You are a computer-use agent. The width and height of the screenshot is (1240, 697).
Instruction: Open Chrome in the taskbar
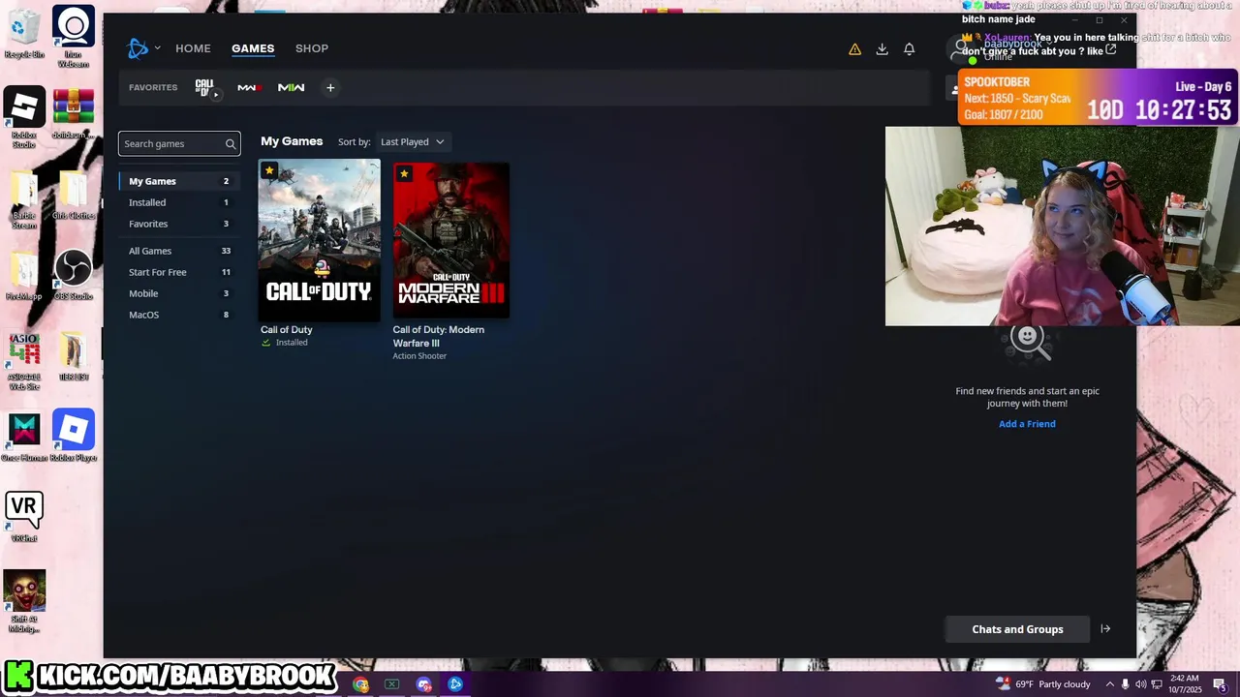tap(360, 684)
